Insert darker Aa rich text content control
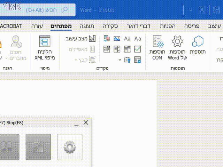Screen dimensions: 223x167 pos(138,39)
